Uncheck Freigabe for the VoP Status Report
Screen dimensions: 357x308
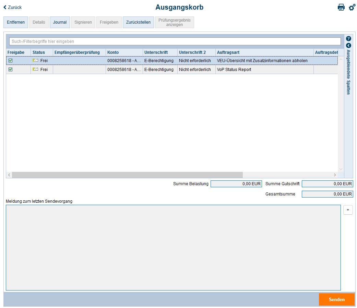[x=11, y=69]
